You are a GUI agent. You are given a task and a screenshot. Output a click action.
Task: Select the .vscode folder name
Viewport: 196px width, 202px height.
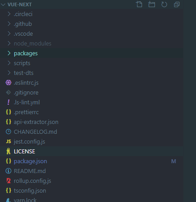tap(23, 34)
